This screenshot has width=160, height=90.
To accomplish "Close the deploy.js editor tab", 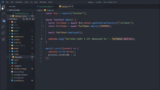I will point(72,6).
